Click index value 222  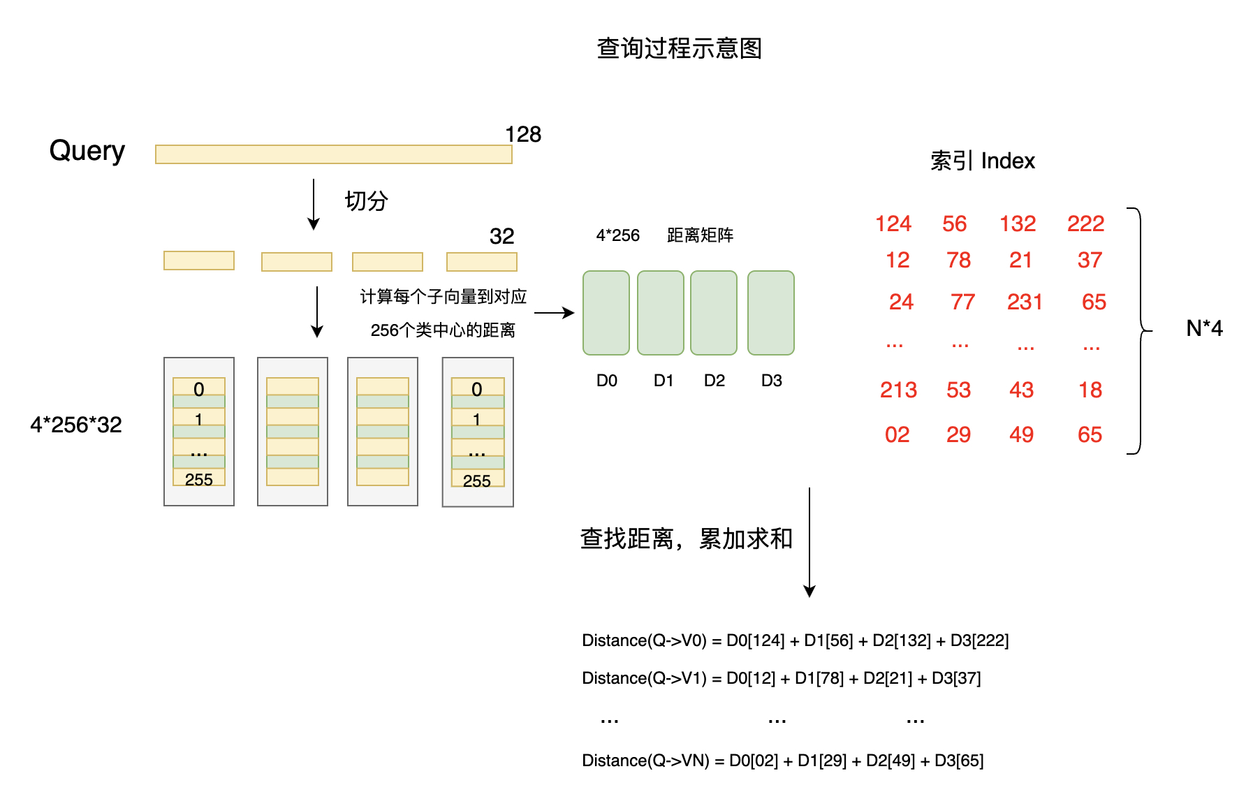tap(1086, 223)
